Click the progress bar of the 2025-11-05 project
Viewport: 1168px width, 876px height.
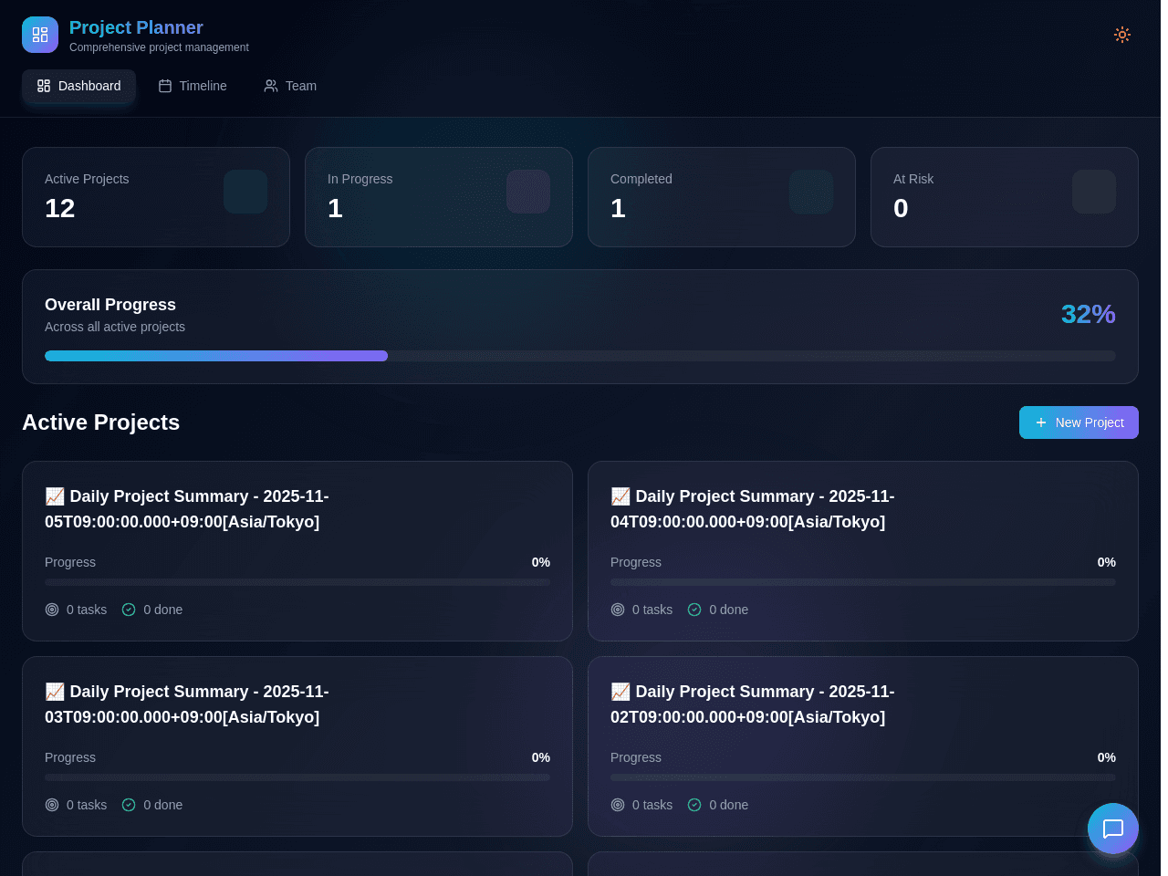click(x=297, y=582)
